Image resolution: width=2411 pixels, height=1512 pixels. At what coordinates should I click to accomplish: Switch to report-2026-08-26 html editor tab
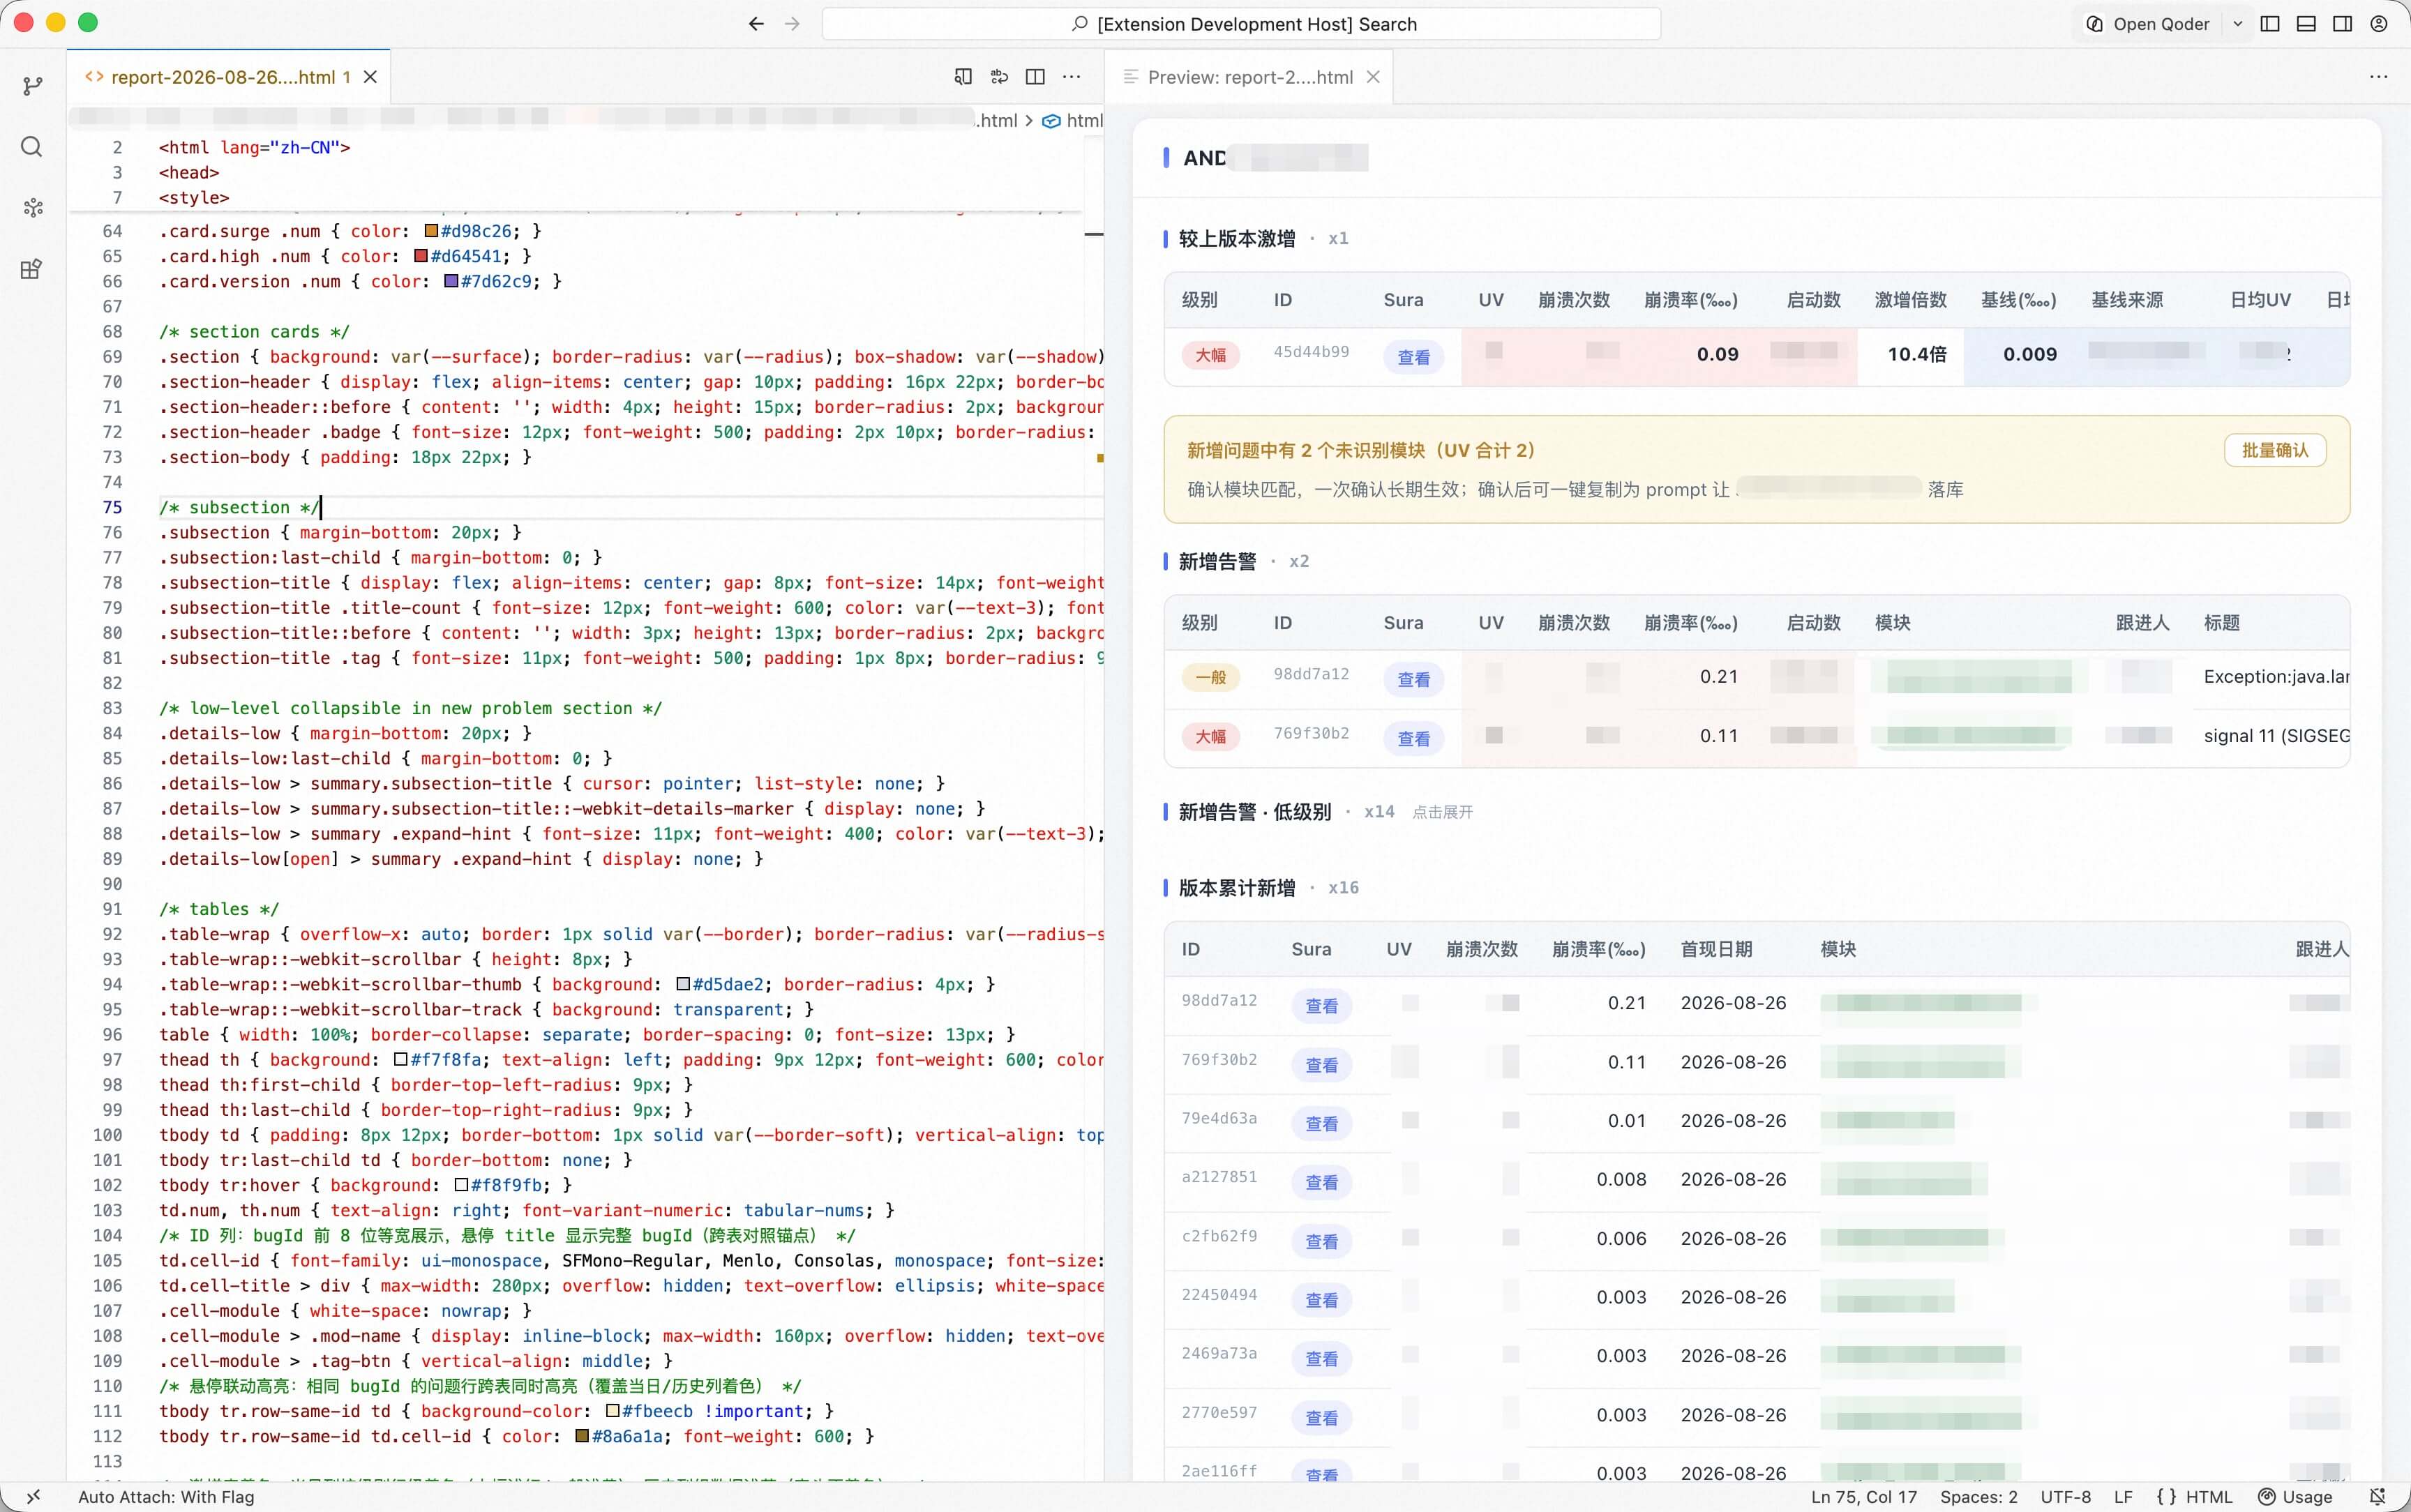[229, 77]
